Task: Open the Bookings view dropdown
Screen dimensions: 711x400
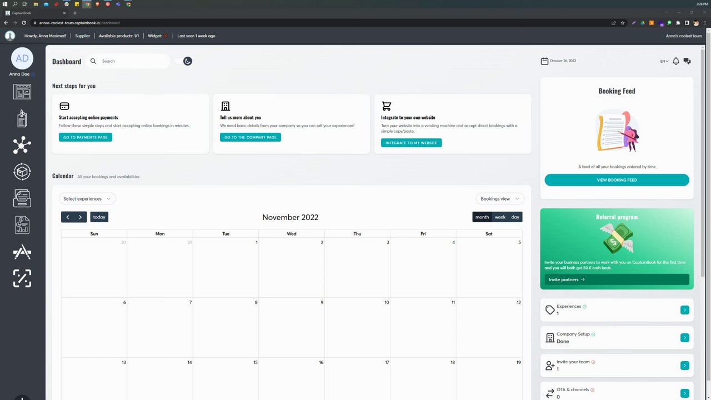Action: coord(500,199)
